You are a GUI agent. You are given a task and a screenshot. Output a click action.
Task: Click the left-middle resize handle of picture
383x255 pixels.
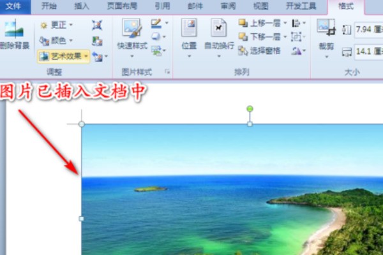[x=81, y=219]
